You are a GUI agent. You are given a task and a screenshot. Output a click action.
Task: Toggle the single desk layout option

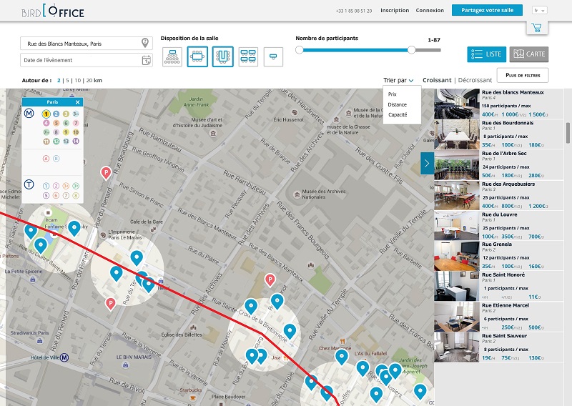click(273, 56)
